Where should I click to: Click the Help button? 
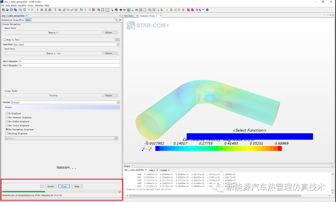pos(77,186)
